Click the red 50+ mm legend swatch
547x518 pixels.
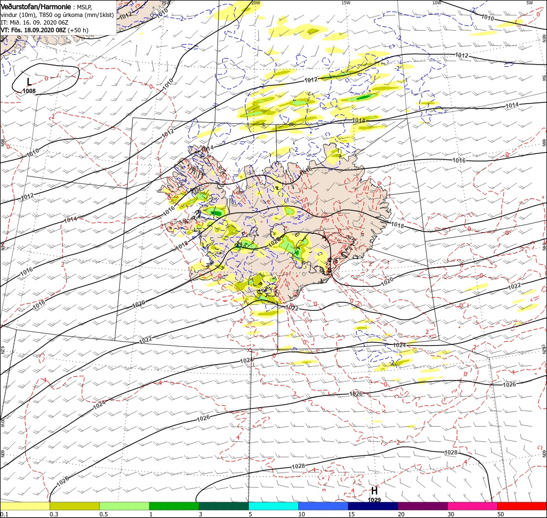coord(522,506)
